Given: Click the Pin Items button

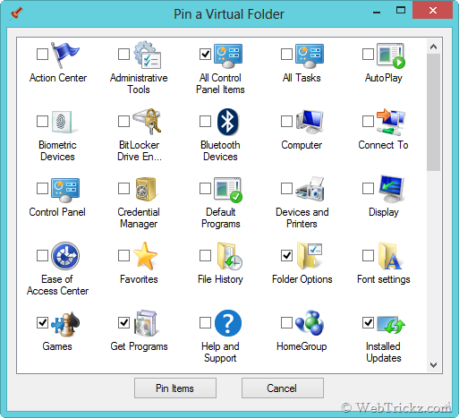Looking at the screenshot, I should pyautogui.click(x=175, y=388).
